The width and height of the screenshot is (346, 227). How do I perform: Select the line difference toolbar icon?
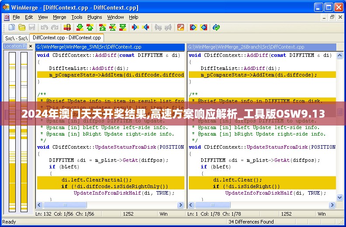point(67,28)
